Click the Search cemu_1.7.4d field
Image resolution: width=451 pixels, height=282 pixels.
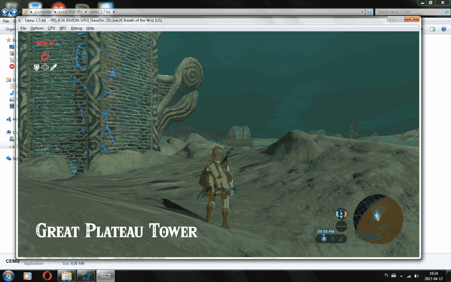click(x=413, y=12)
